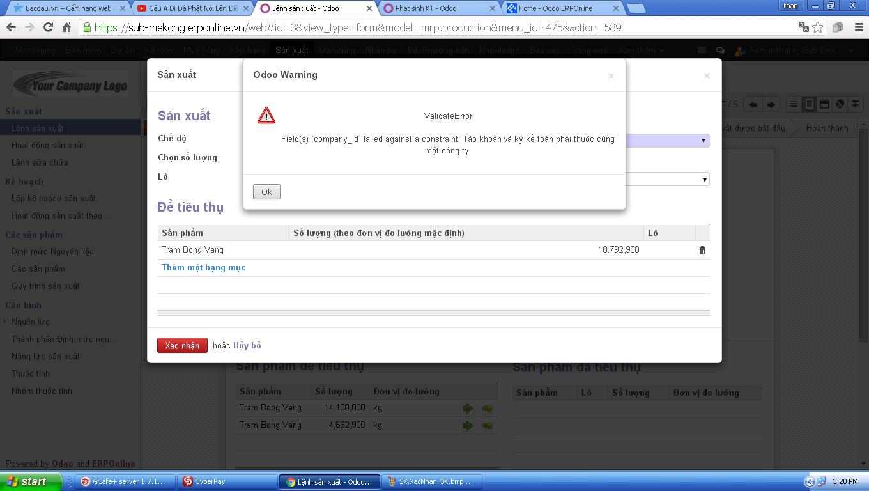This screenshot has width=869, height=491.
Task: Reload the page in the browser
Action: coord(48,27)
